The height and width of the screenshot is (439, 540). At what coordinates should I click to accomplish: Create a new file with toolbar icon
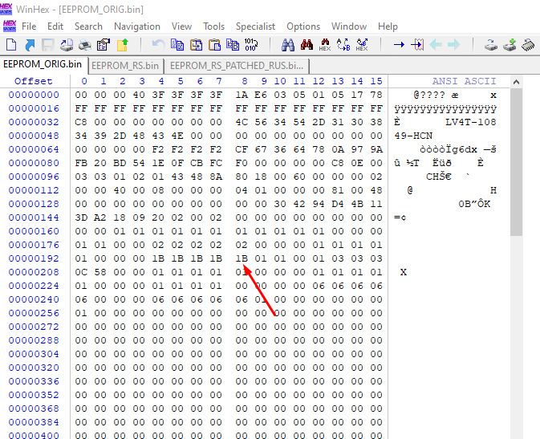(x=11, y=45)
